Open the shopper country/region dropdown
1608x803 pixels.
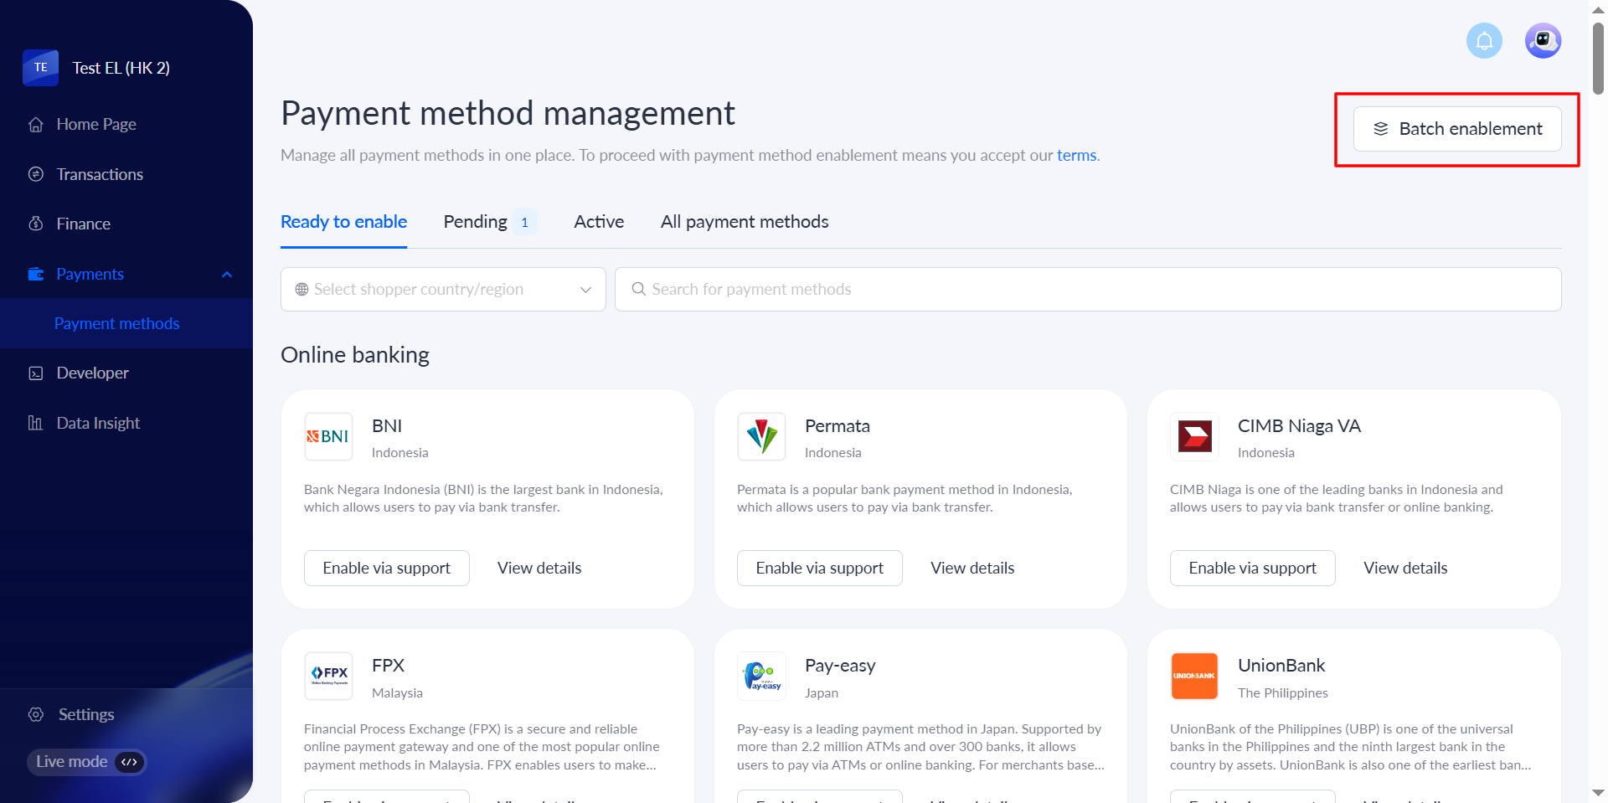pos(443,289)
